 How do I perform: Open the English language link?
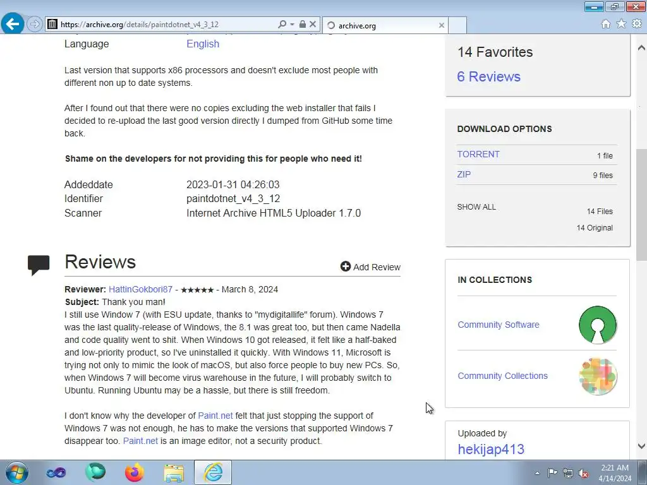point(203,44)
